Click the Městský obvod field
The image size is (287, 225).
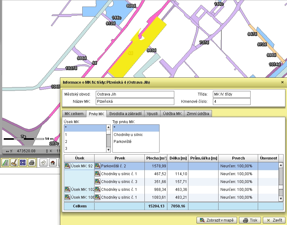click(x=135, y=94)
